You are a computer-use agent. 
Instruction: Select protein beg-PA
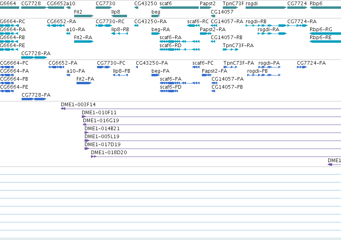pos(155,75)
